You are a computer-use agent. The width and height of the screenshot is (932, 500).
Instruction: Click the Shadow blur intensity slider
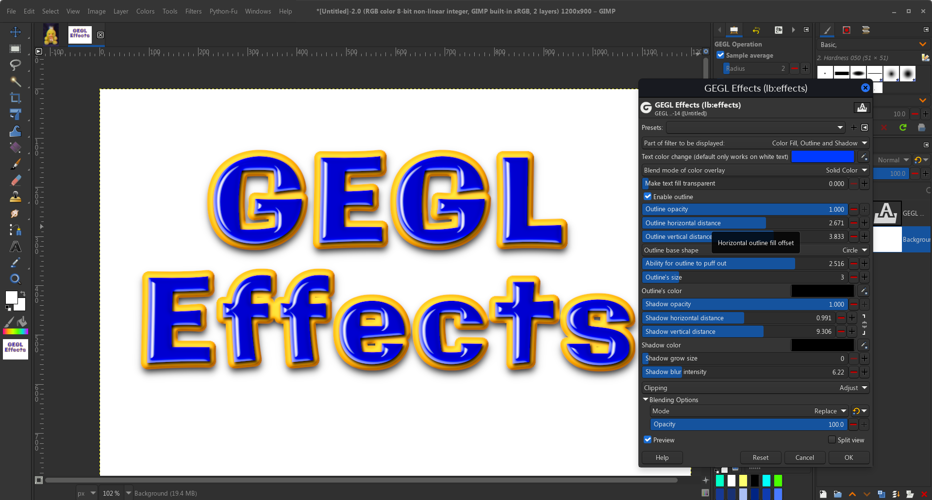tap(745, 372)
